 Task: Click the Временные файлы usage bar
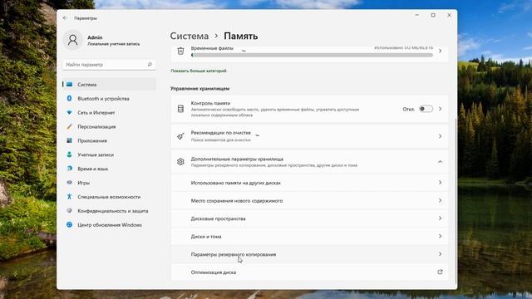pos(313,55)
